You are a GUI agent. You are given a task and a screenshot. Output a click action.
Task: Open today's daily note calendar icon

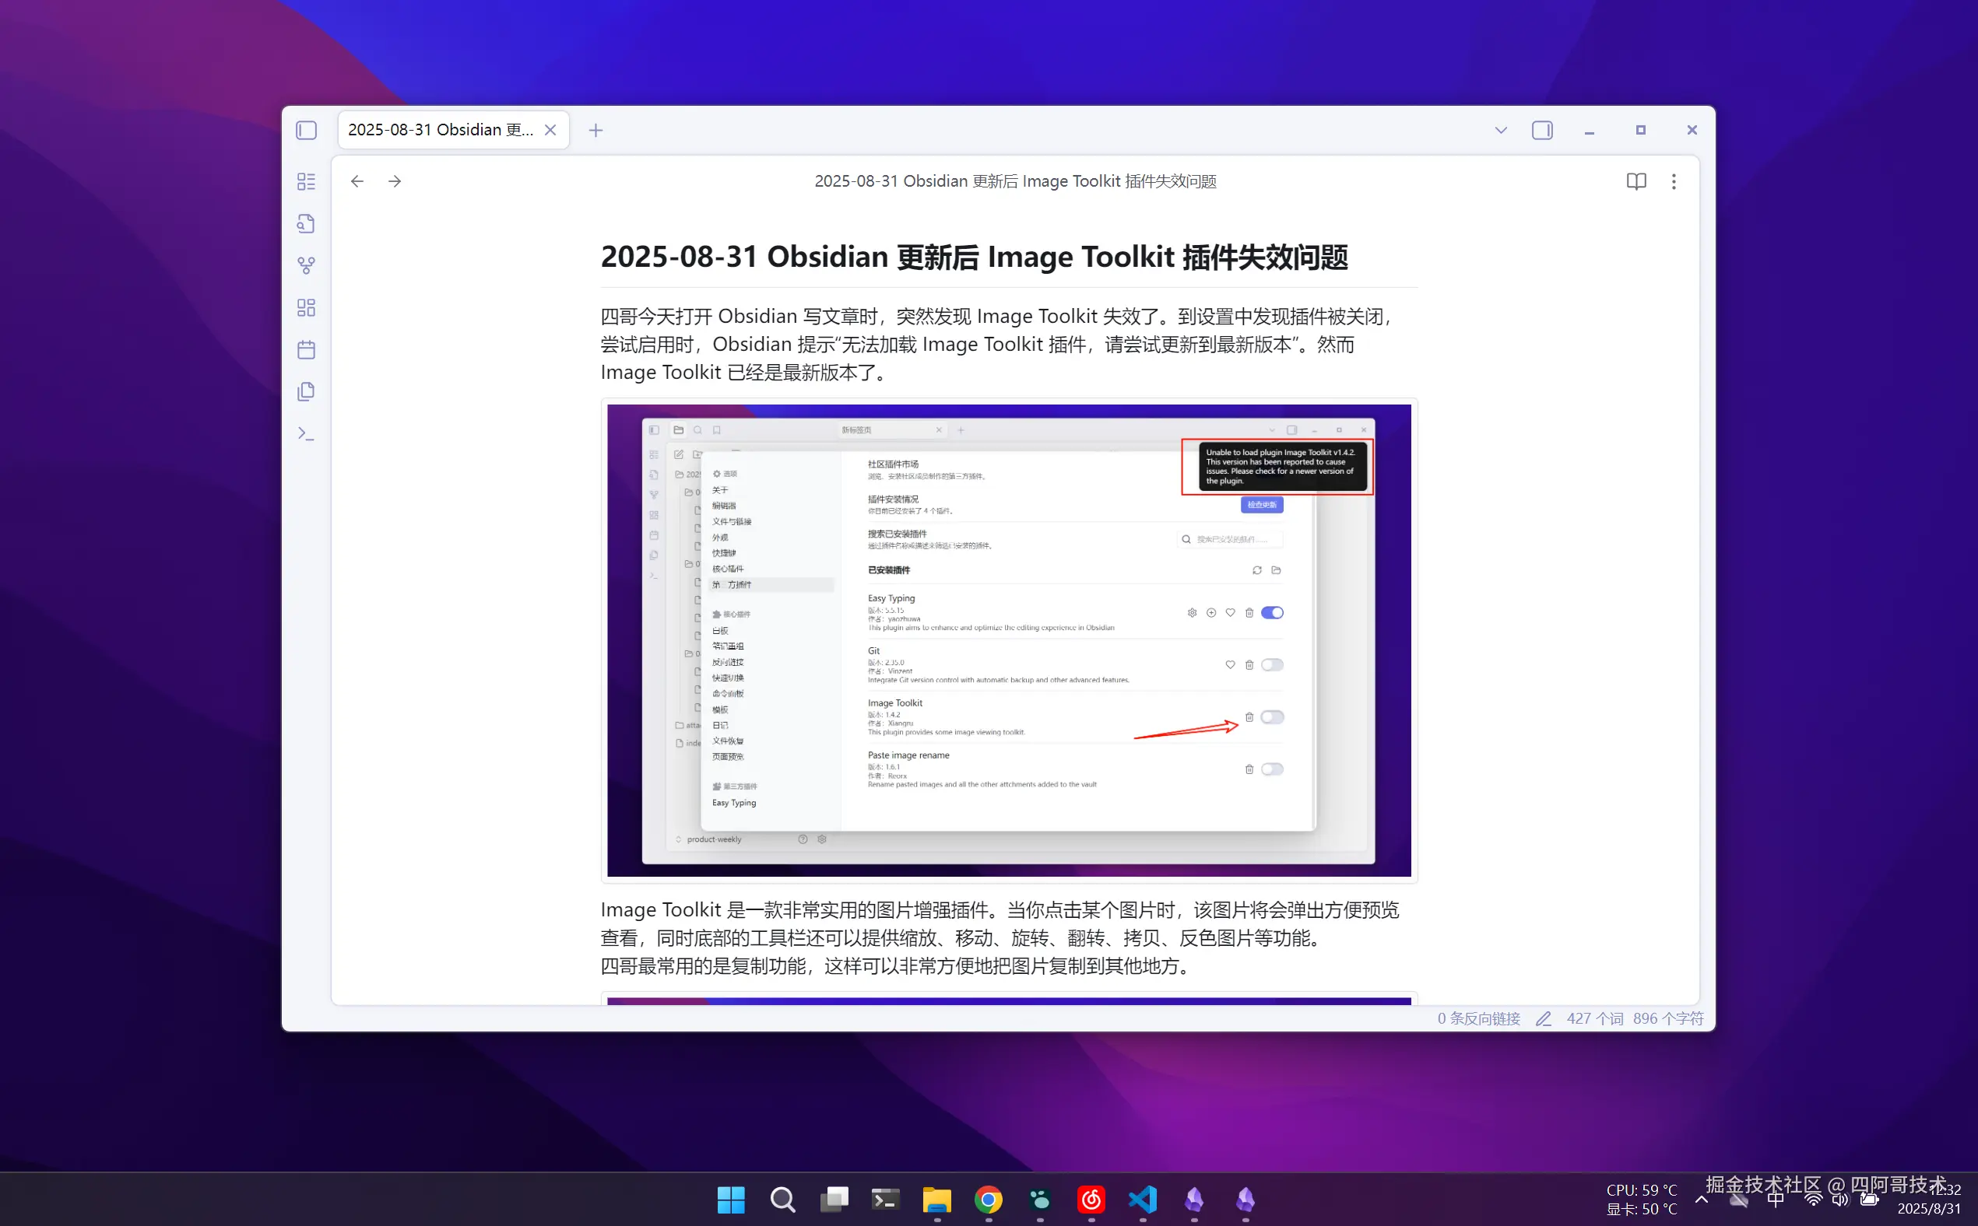[306, 350]
